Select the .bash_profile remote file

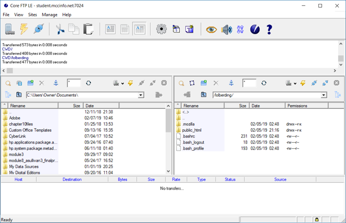tap(193, 148)
